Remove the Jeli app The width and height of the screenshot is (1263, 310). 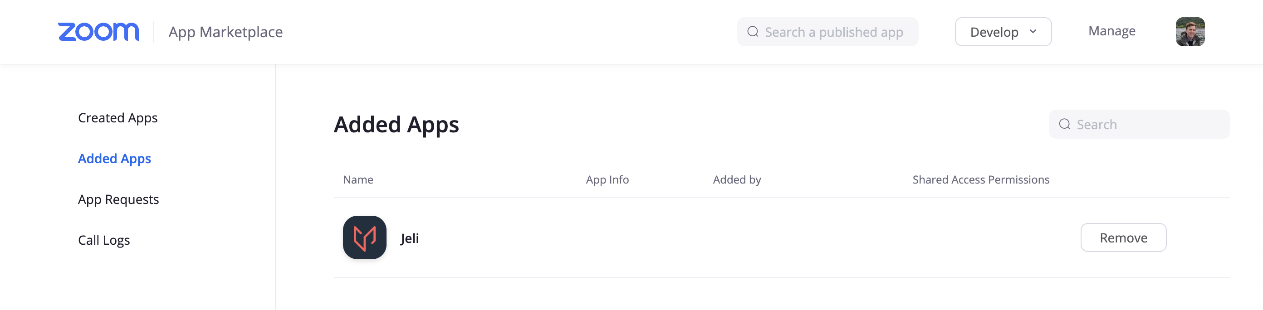pyautogui.click(x=1123, y=237)
